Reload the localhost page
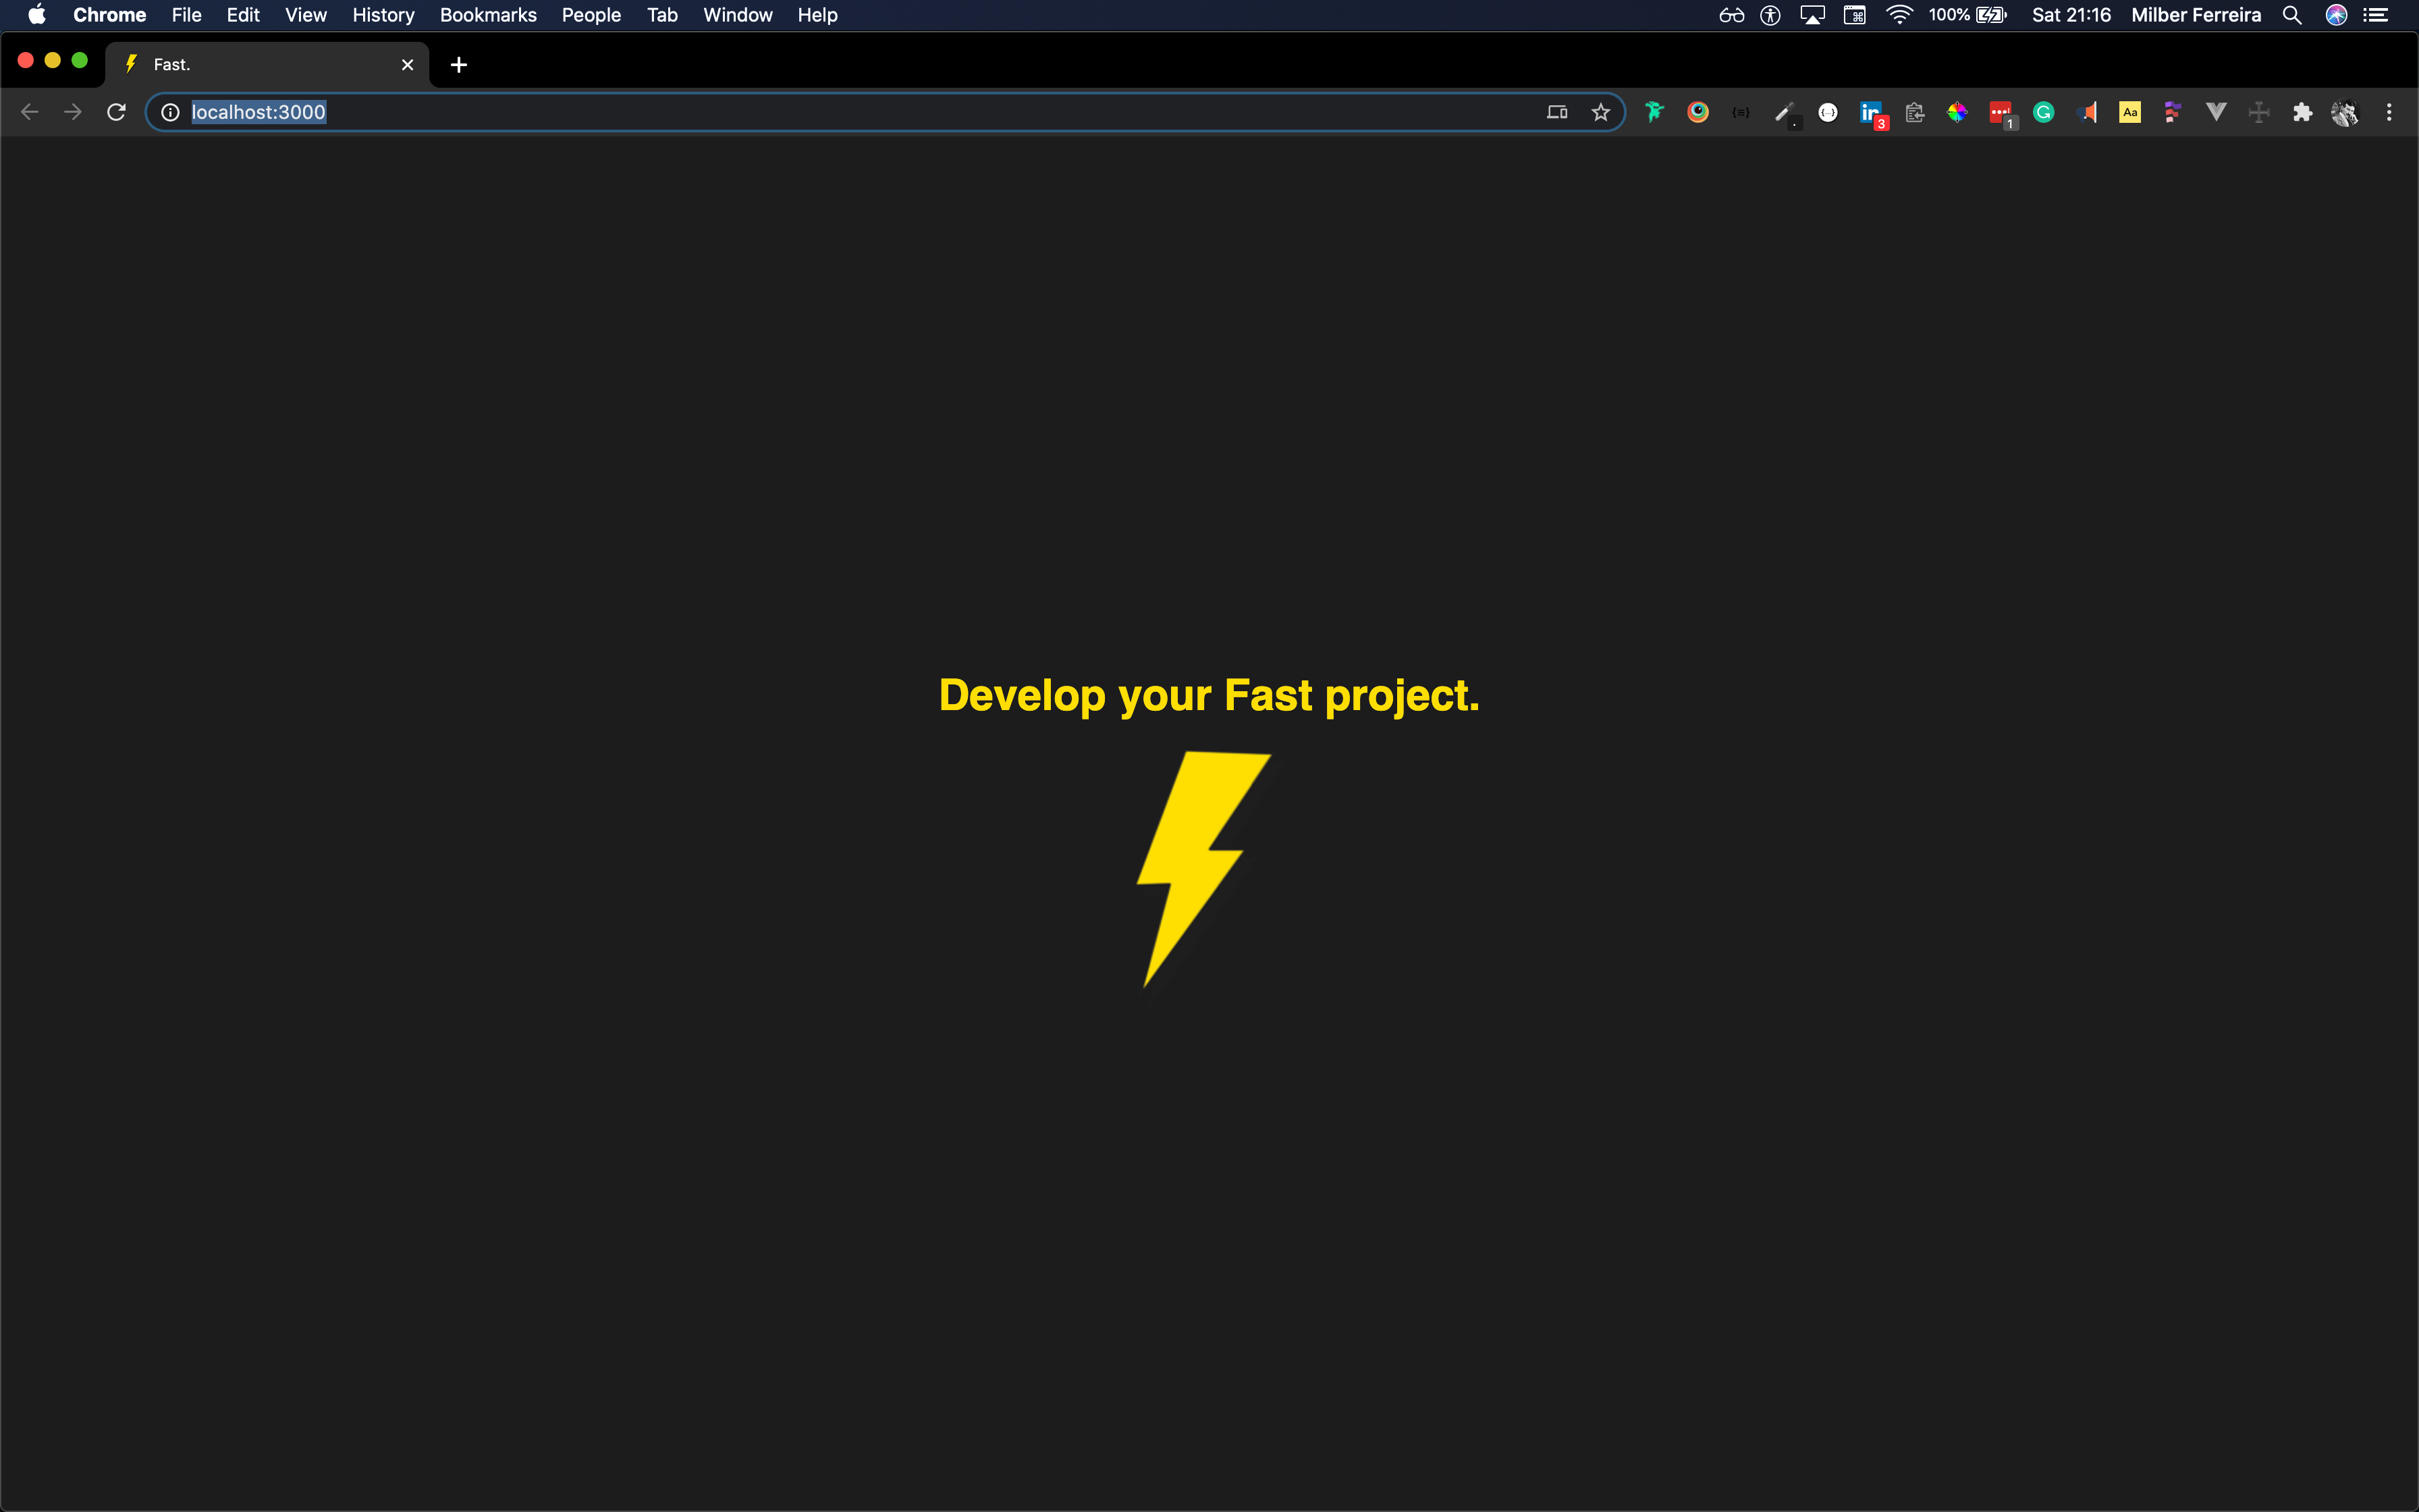Image resolution: width=2419 pixels, height=1512 pixels. click(116, 112)
